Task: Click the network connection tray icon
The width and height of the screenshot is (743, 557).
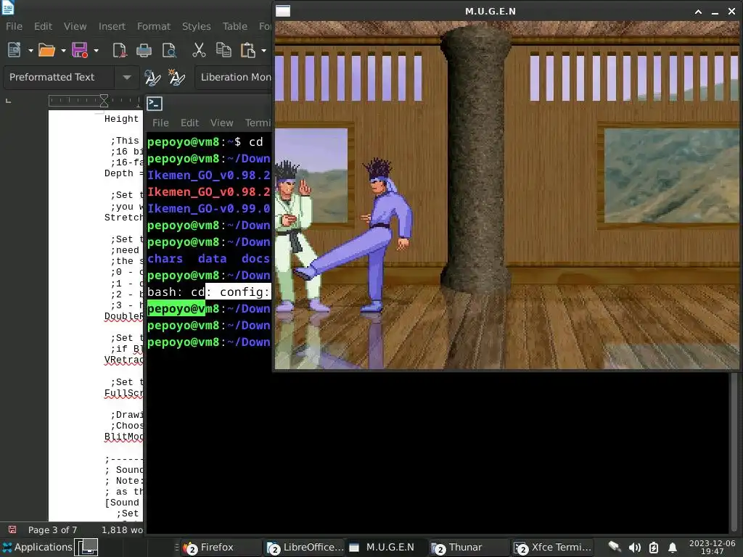Action: coord(615,547)
